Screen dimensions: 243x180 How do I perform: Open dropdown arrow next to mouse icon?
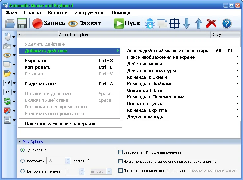14,37
